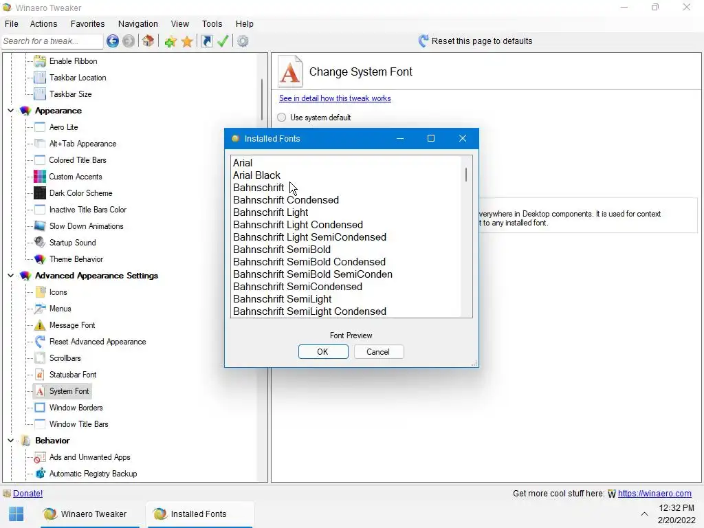Viewport: 704px width, 528px height.
Task: Go to the Home page icon
Action: coord(148,41)
